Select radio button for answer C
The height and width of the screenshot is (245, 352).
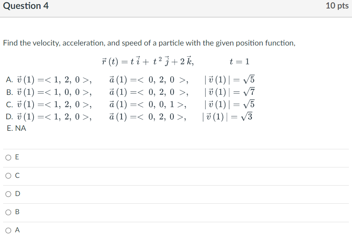pyautogui.click(x=8, y=176)
